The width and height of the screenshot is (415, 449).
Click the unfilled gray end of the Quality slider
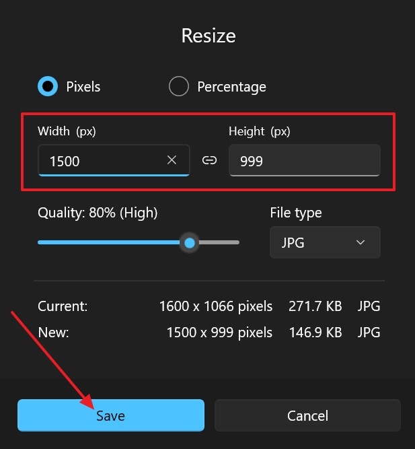(x=220, y=242)
